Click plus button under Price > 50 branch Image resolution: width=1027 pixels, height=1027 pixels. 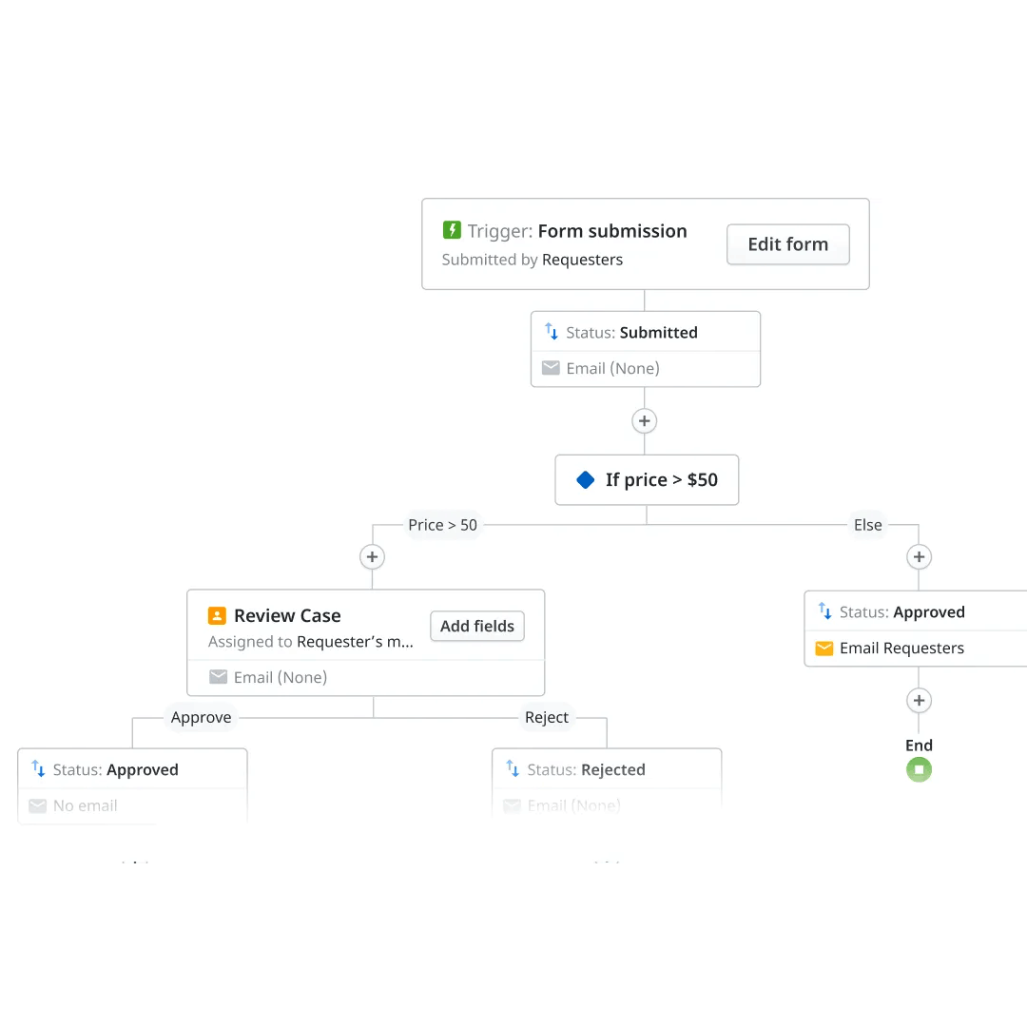pyautogui.click(x=372, y=556)
